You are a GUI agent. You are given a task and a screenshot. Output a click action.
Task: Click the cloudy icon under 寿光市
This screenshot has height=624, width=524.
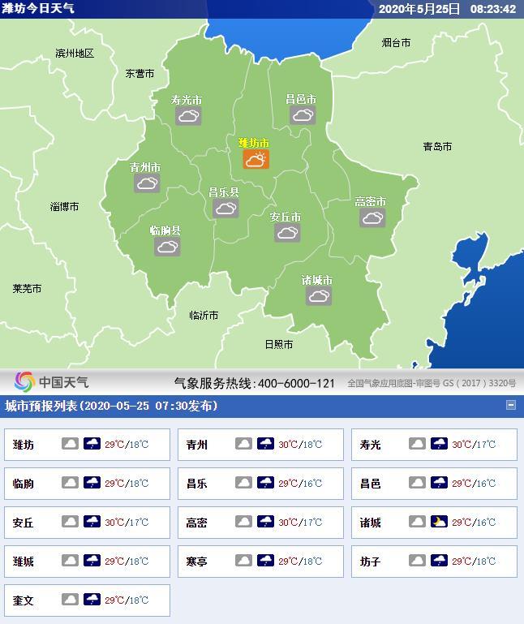(x=189, y=116)
